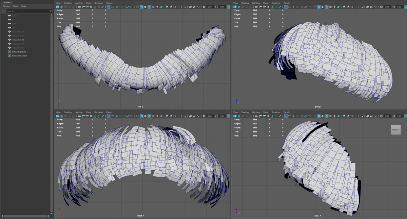Open Lighting menu in side viewport
Screen dimensions: 407x219
pyautogui.click(x=256, y=112)
